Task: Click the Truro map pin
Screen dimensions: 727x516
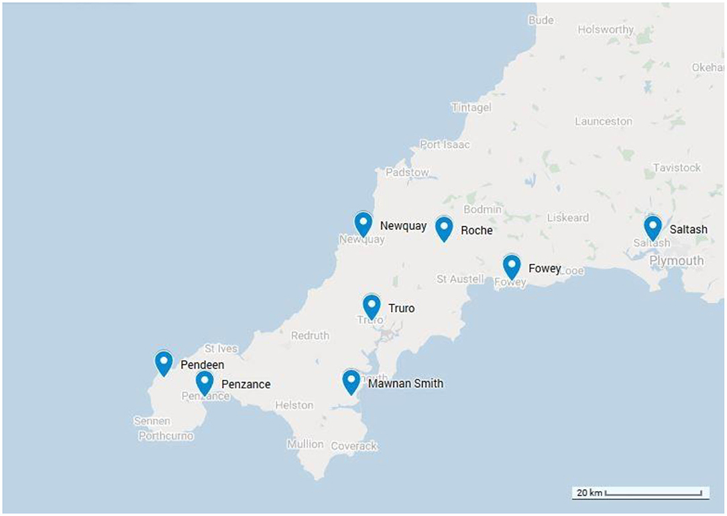Action: [372, 307]
